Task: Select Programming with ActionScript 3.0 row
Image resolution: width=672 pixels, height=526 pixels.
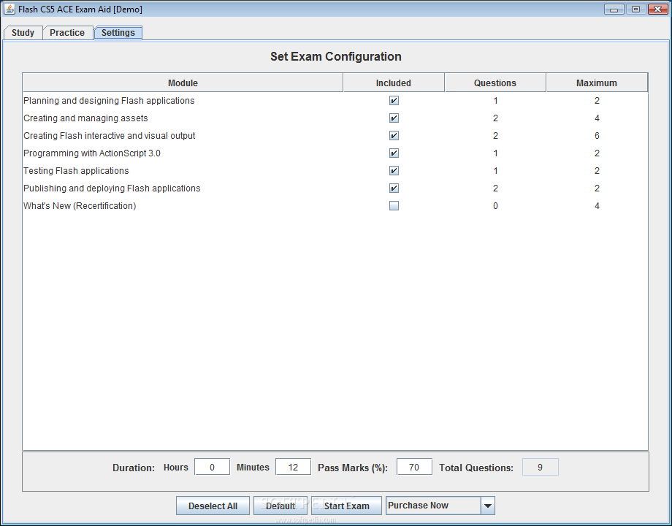Action: tap(335, 153)
